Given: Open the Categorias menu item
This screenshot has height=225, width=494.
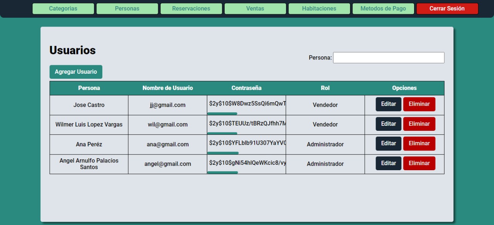Looking at the screenshot, I should click(63, 8).
